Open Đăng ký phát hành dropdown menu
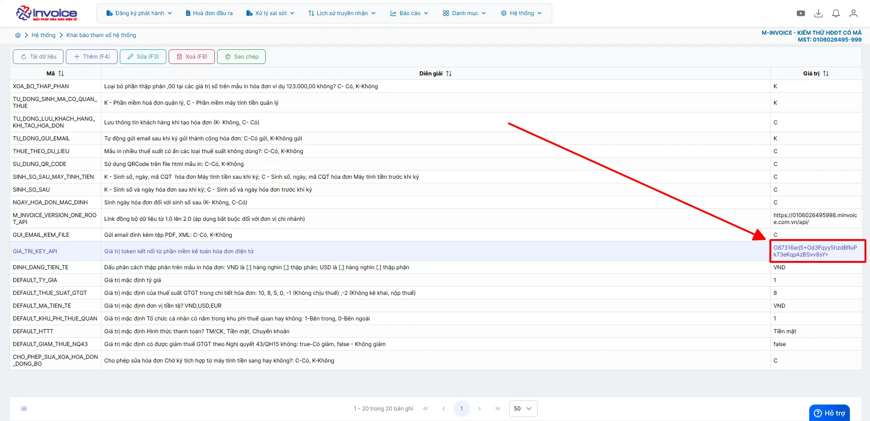 [139, 13]
